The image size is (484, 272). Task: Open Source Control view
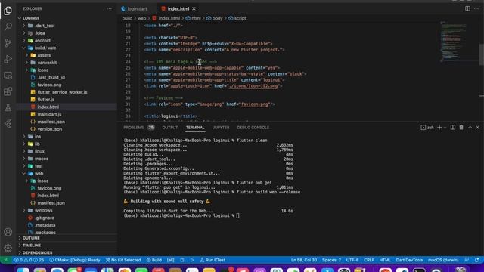pyautogui.click(x=8, y=42)
